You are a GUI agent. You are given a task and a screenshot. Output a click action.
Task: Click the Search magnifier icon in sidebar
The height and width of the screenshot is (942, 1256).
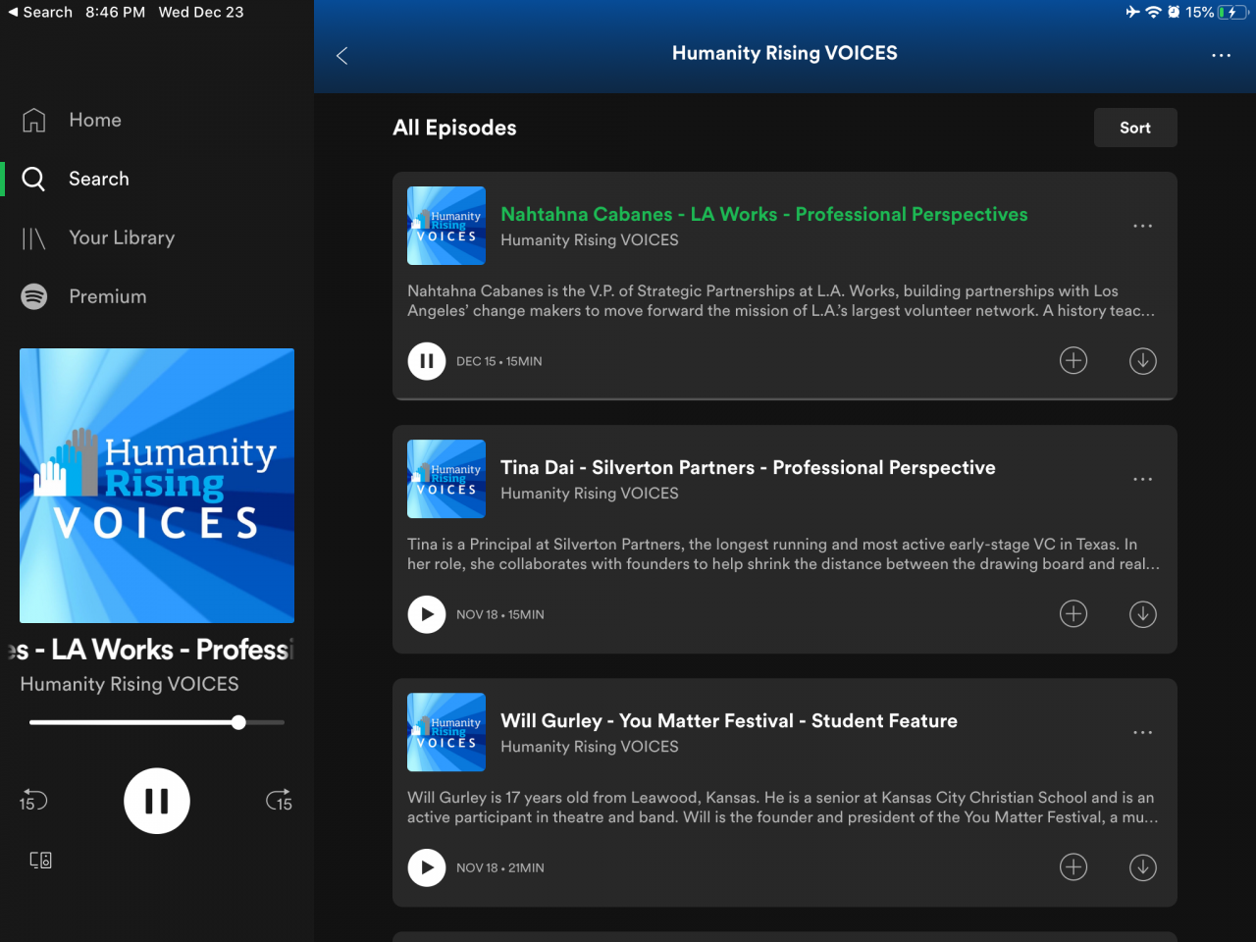[34, 179]
